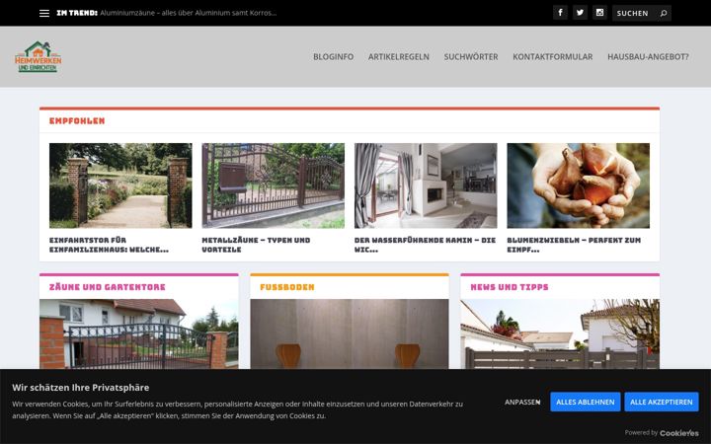Open the Twitter profile icon
Viewport: 711px width, 444px height.
[580, 13]
